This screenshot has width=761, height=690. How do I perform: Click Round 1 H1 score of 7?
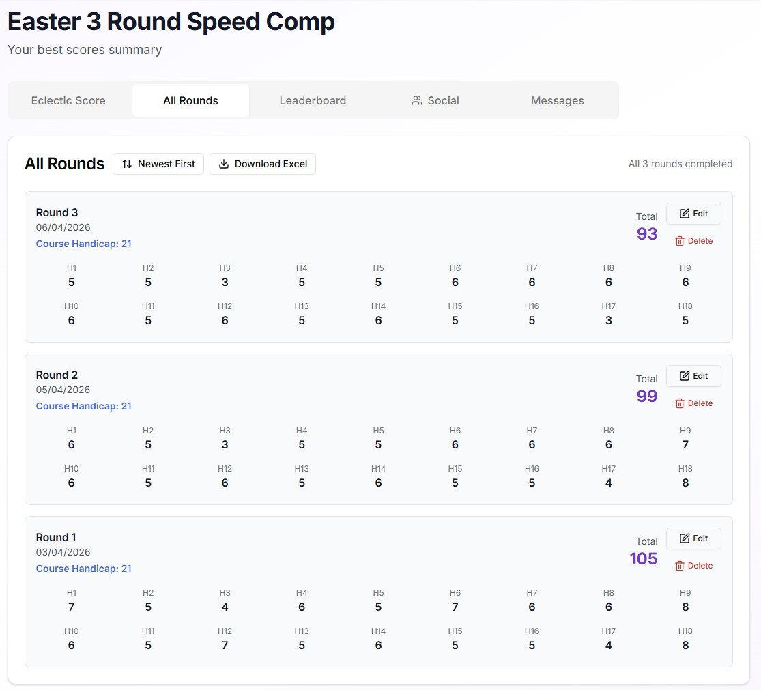click(72, 607)
